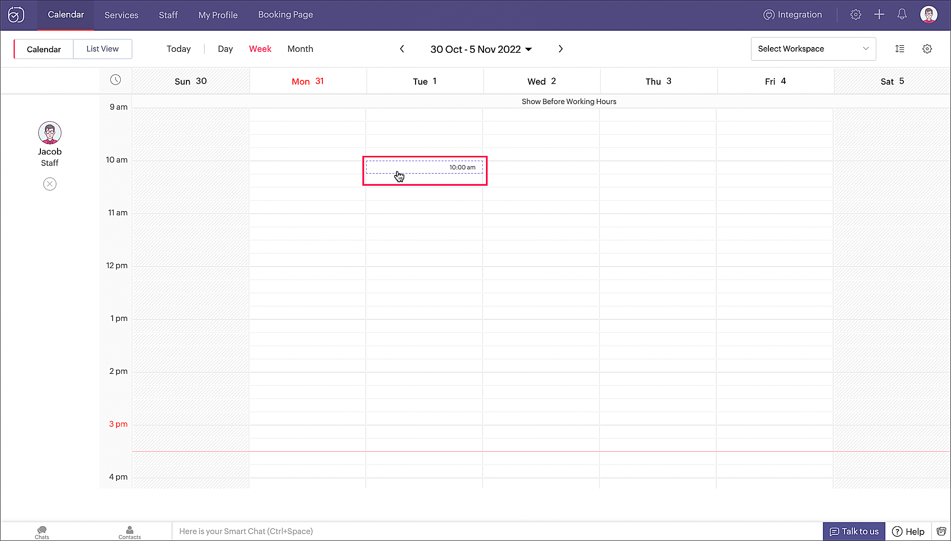Click the row density list icon
Image resolution: width=951 pixels, height=541 pixels.
pyautogui.click(x=899, y=49)
